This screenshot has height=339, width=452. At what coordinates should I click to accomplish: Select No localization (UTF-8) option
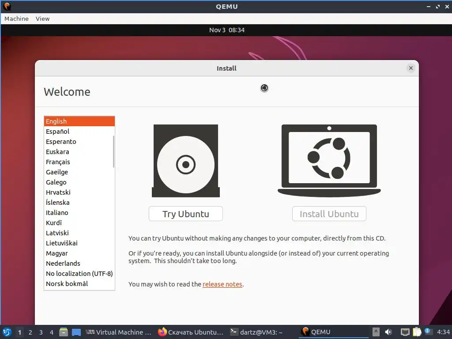pyautogui.click(x=79, y=274)
